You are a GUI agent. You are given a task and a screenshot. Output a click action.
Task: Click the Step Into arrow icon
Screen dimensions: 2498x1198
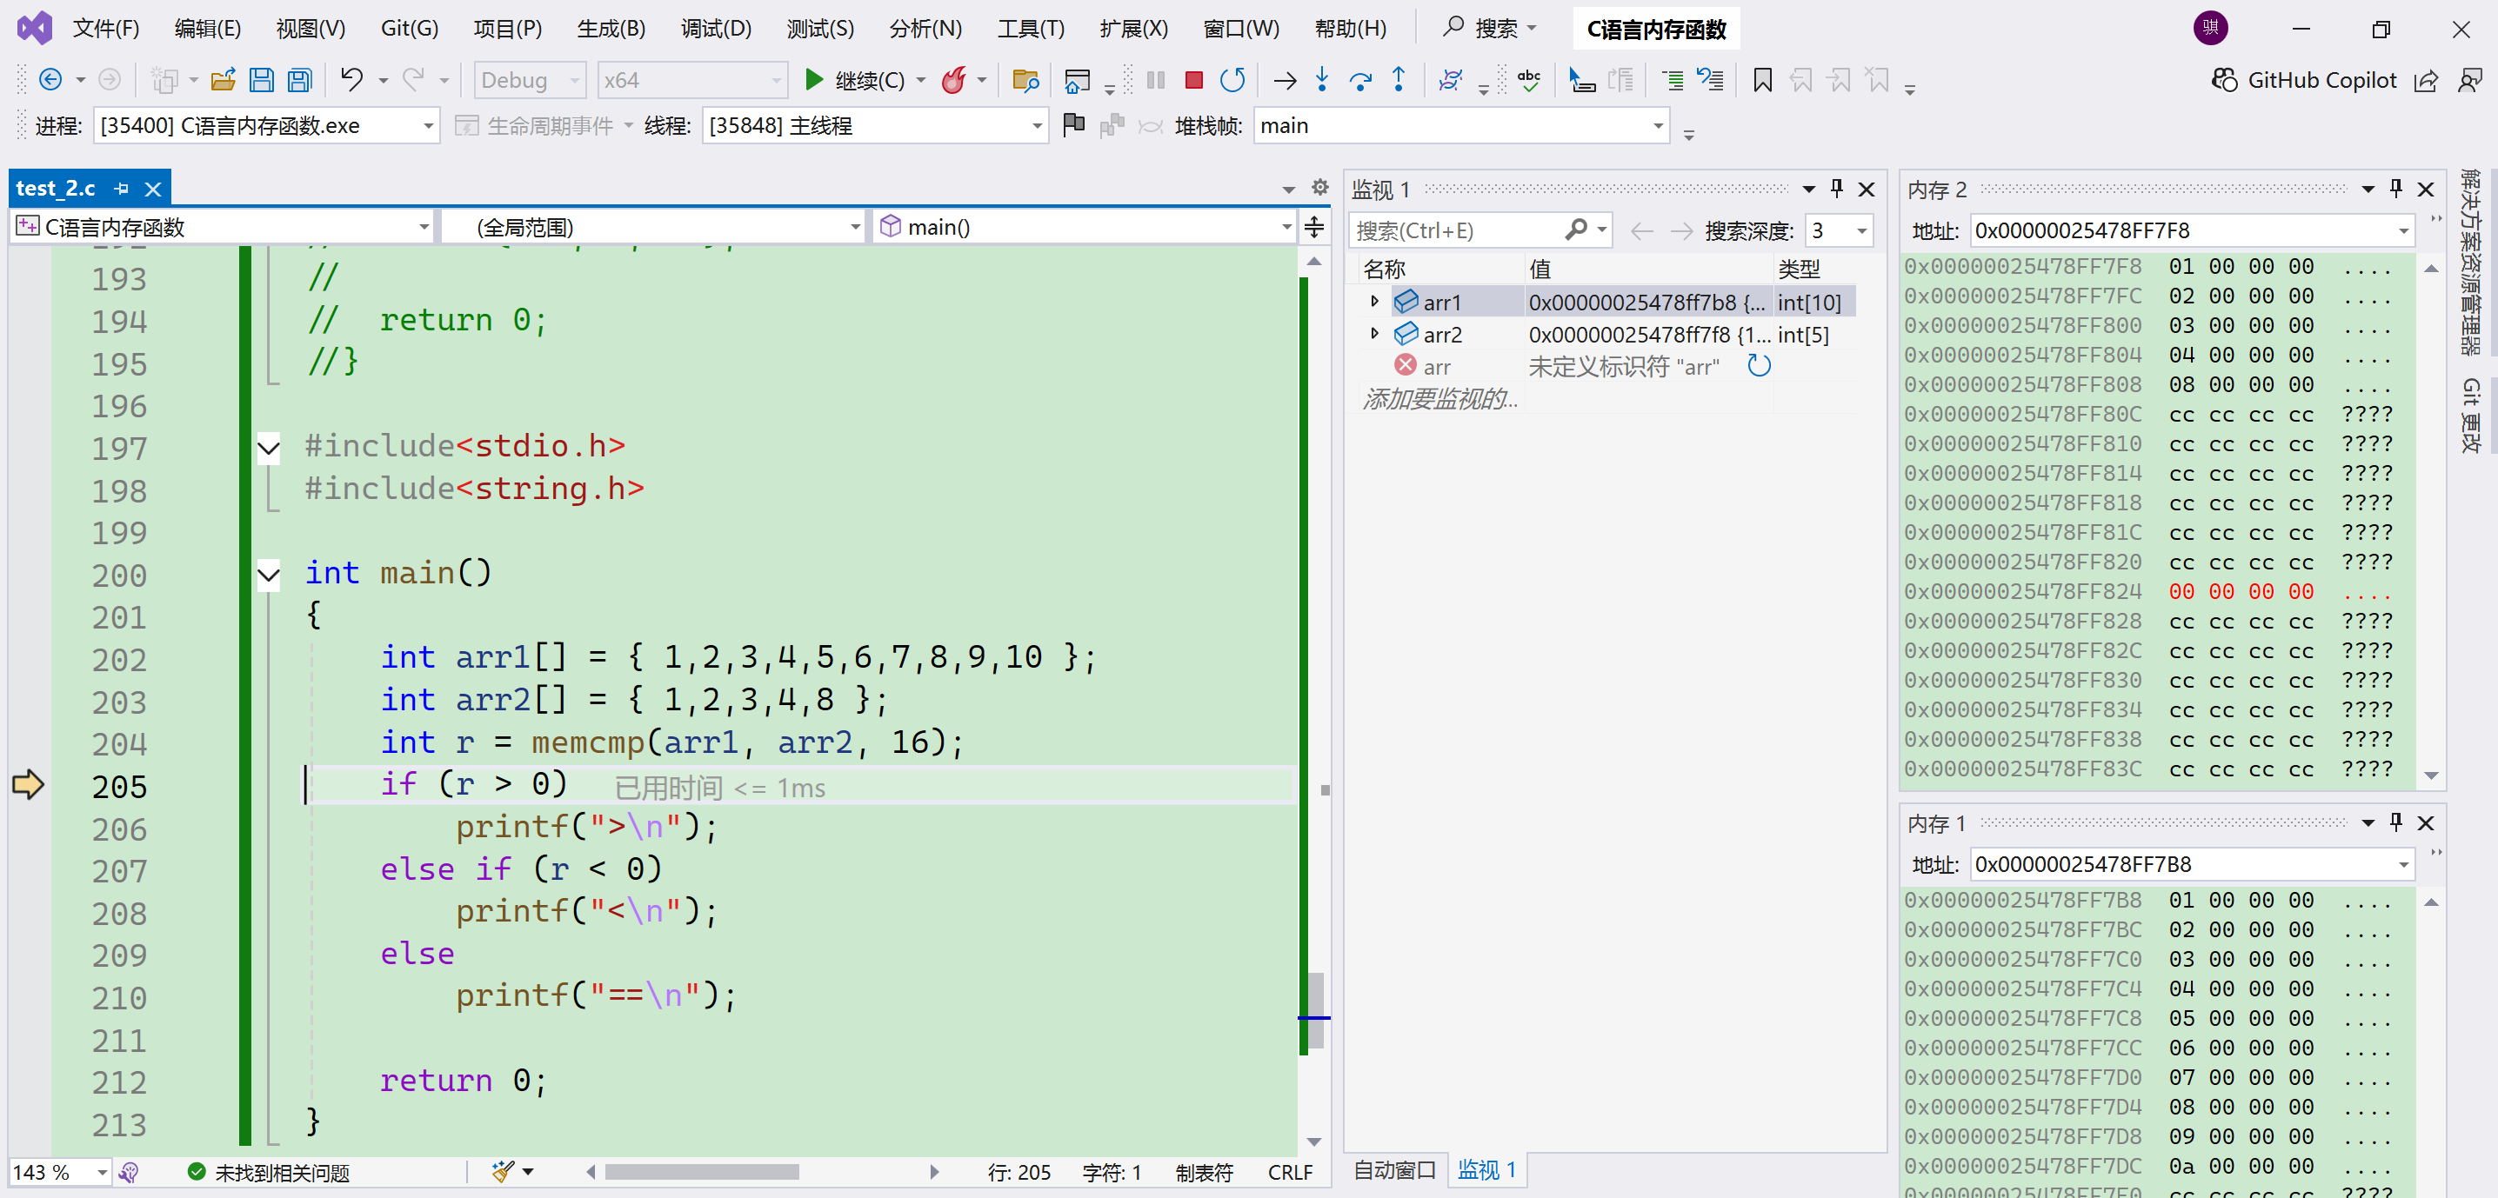point(1322,81)
